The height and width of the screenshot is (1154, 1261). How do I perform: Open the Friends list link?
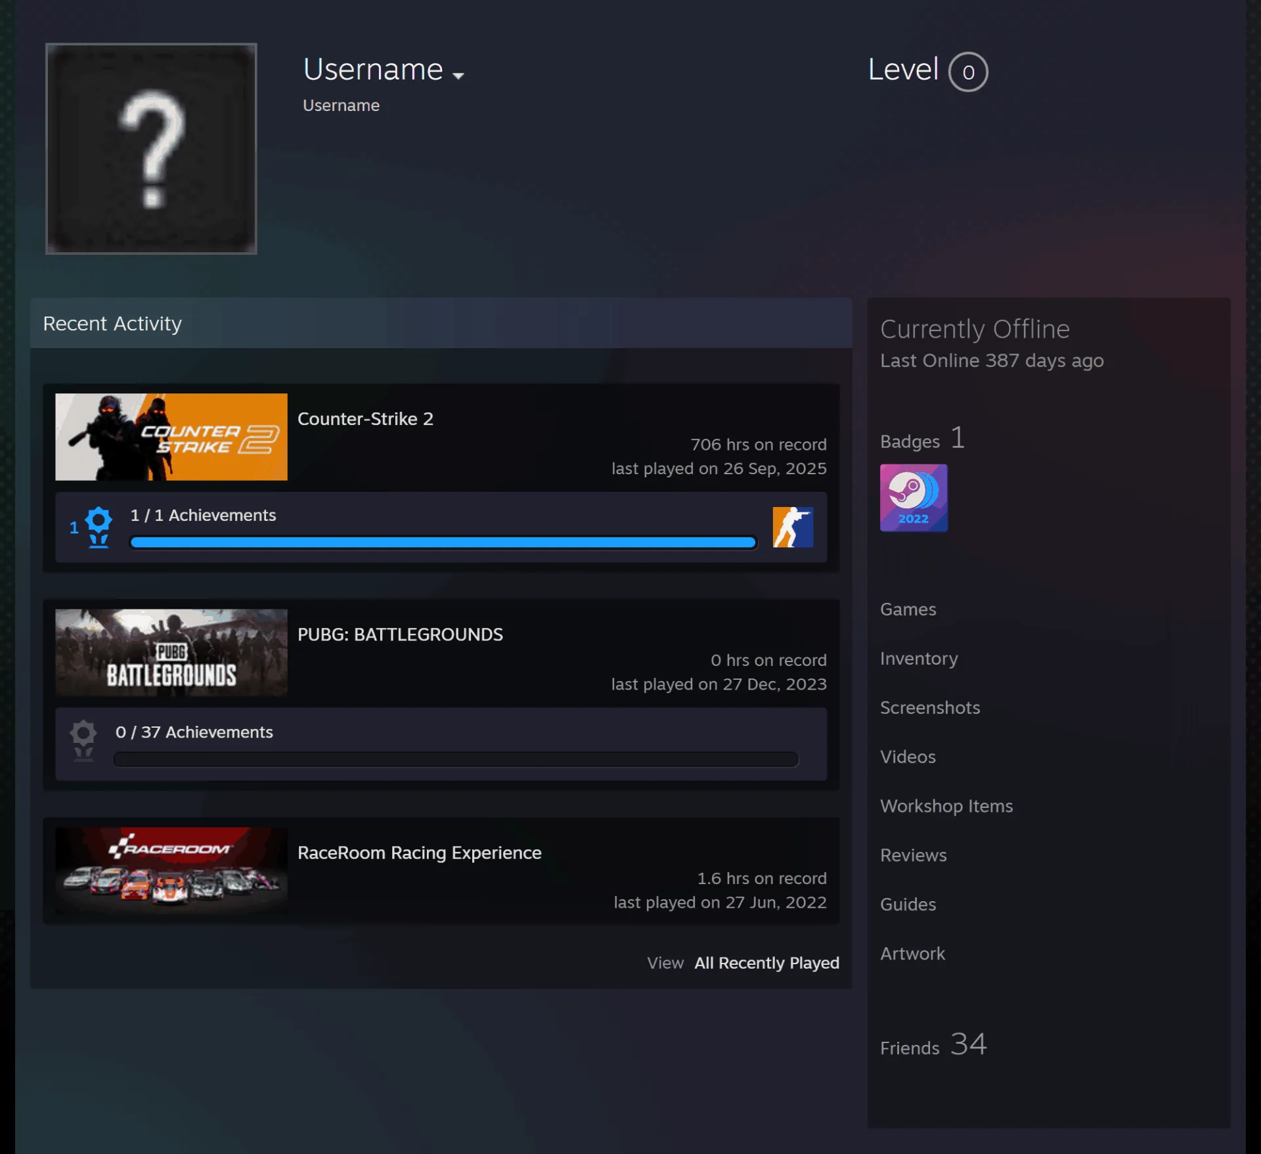[933, 1044]
